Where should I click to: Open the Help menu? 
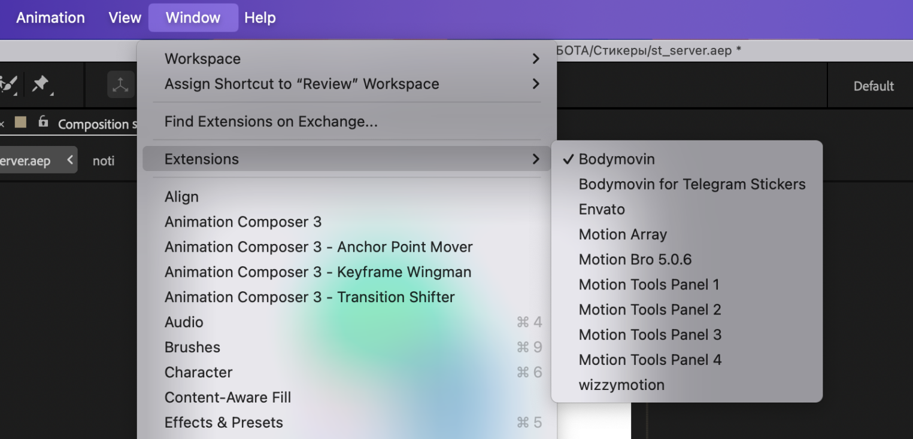[x=260, y=18]
